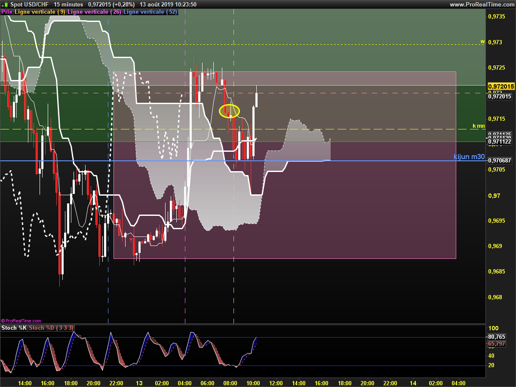The width and height of the screenshot is (516, 387).
Task: Click the green candlestick icon beside Spot USD/CHF
Action: tap(5, 4)
